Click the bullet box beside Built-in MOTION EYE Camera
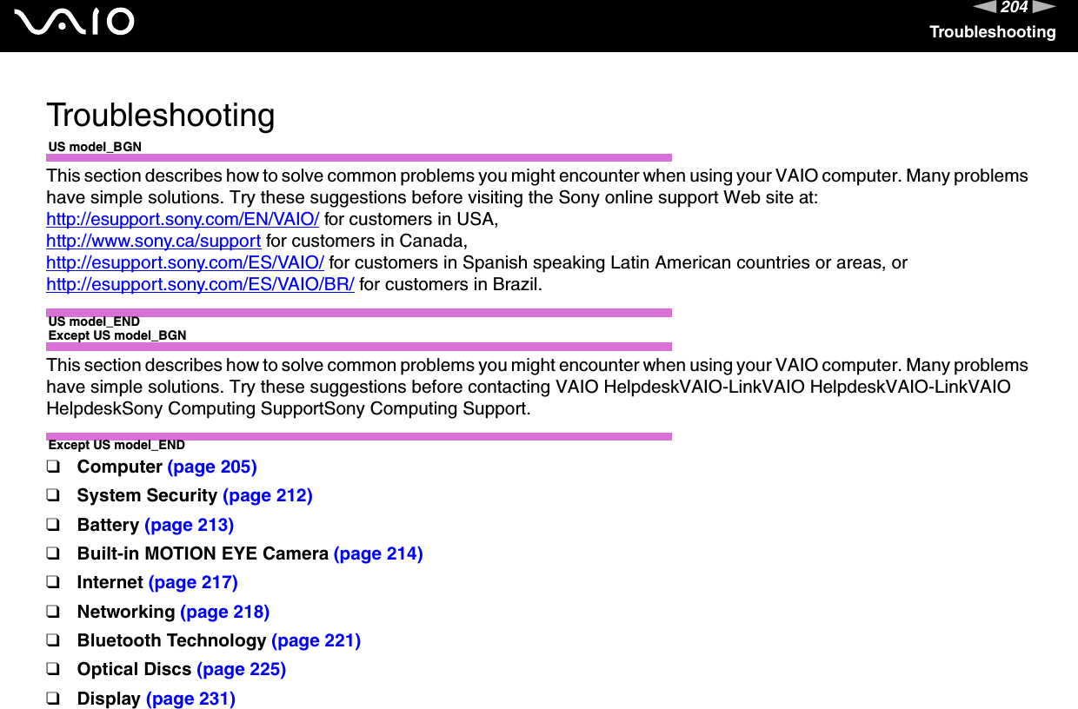The width and height of the screenshot is (1078, 709). coord(53,553)
